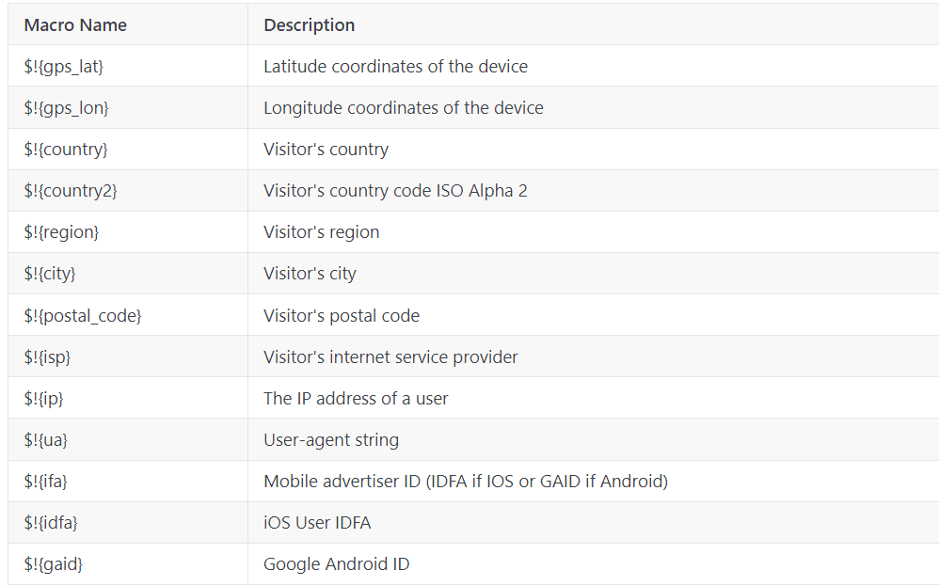Click the $!{ua} macro entry
The height and width of the screenshot is (586, 939).
45,440
